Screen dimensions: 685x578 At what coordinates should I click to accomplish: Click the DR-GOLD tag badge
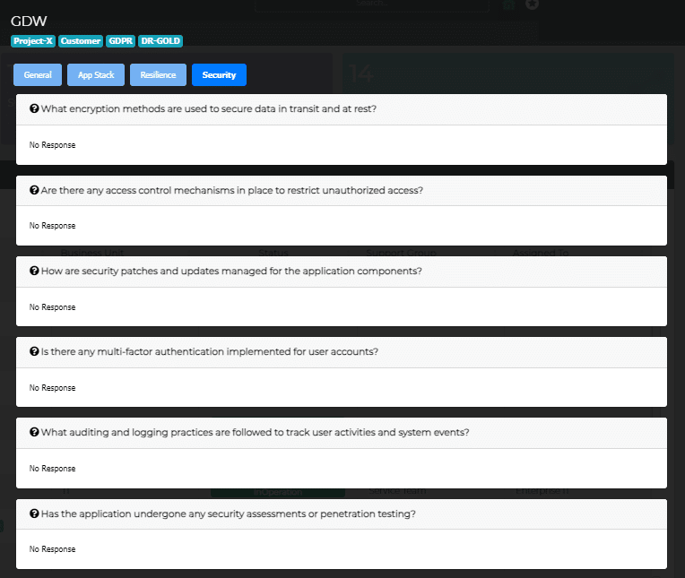160,41
